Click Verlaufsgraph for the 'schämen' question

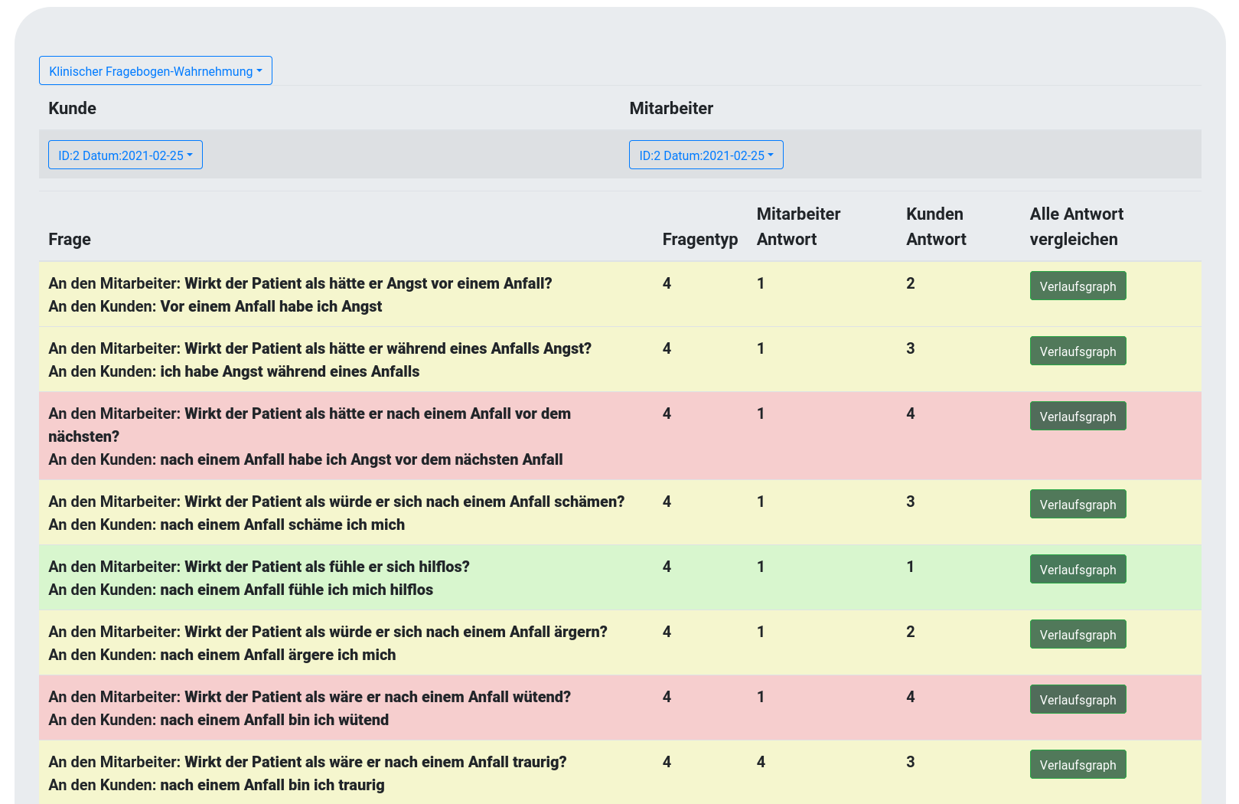(x=1077, y=505)
